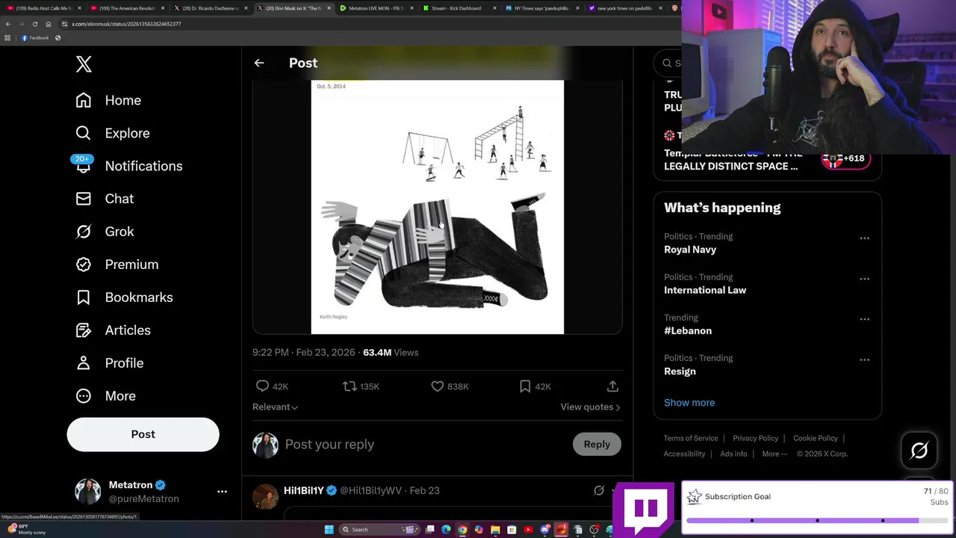This screenshot has height=538, width=956.
Task: Switch to NY Times says paedophilia tab
Action: point(543,8)
